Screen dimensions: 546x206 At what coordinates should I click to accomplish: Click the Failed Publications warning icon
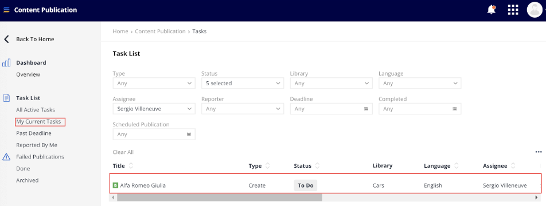(6, 157)
